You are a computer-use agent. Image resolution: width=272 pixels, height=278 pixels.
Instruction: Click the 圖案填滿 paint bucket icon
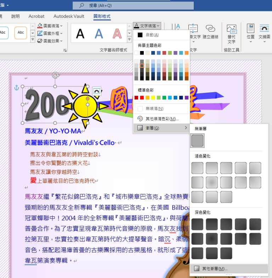coord(40,26)
